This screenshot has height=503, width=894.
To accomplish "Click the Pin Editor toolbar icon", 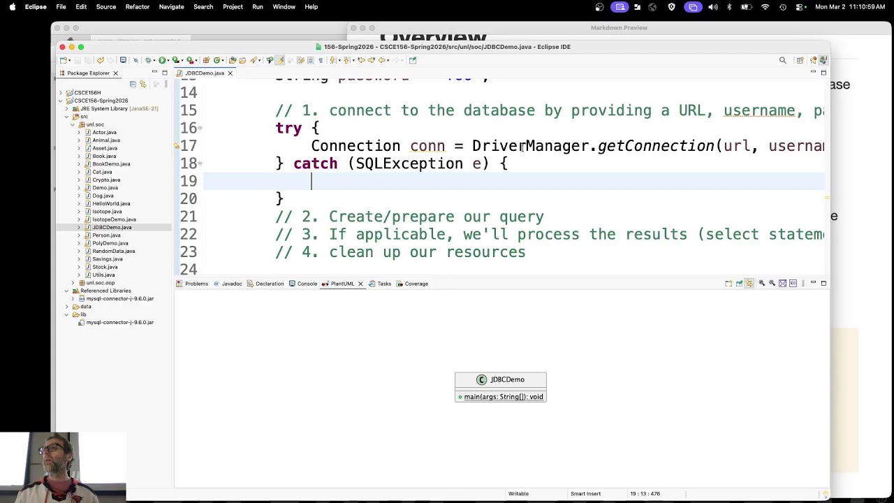I will coord(412,60).
